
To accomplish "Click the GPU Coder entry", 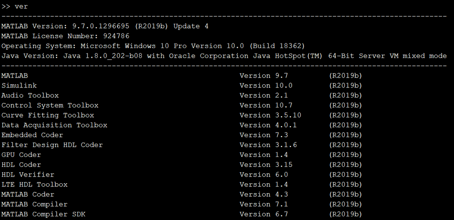I will pyautogui.click(x=21, y=155).
